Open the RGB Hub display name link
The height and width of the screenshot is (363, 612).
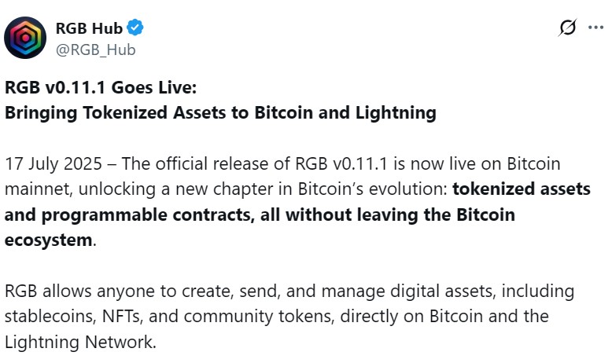point(89,29)
